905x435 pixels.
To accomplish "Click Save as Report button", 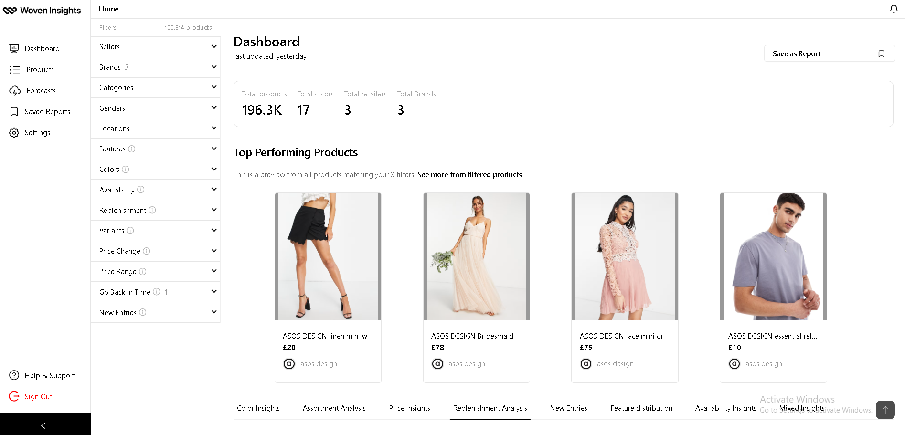I will pyautogui.click(x=830, y=53).
